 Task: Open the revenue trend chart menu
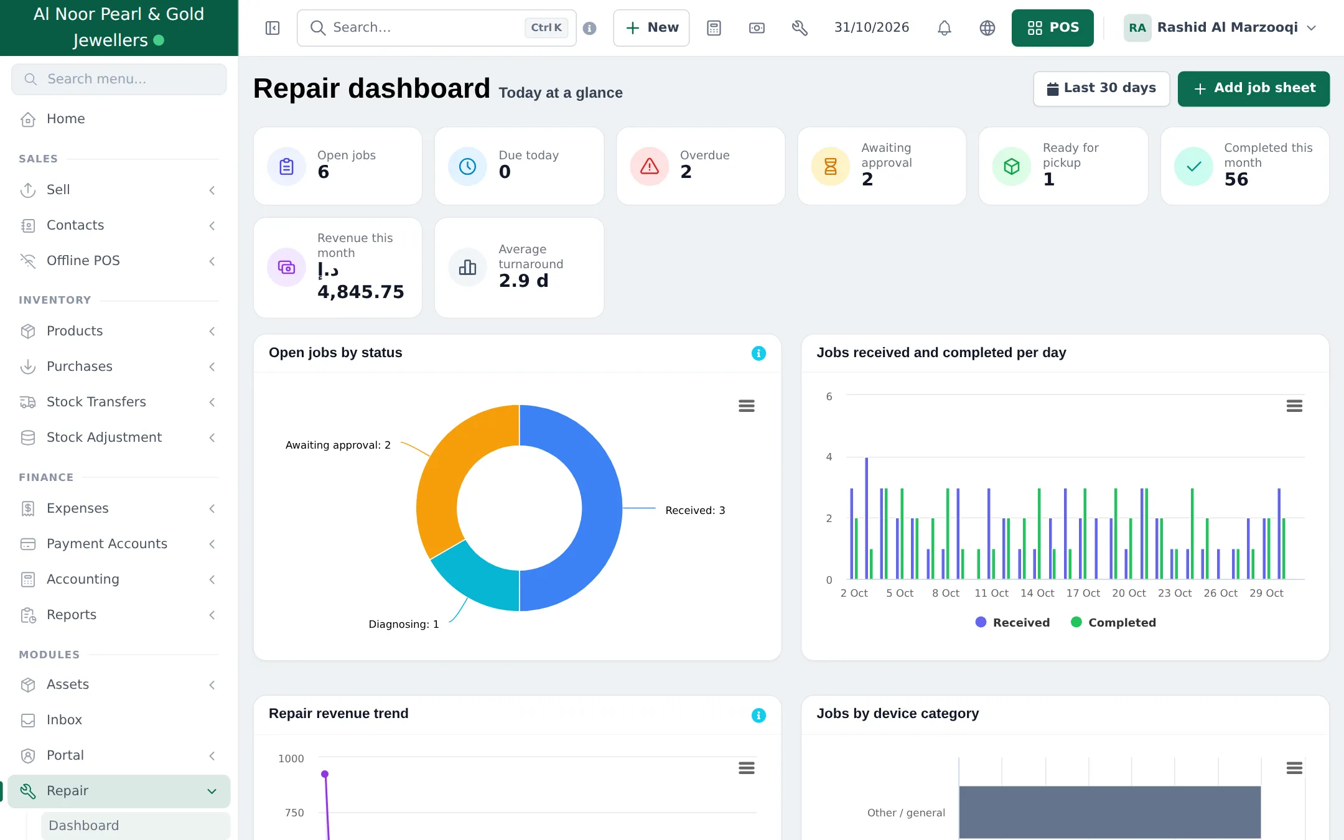[747, 768]
